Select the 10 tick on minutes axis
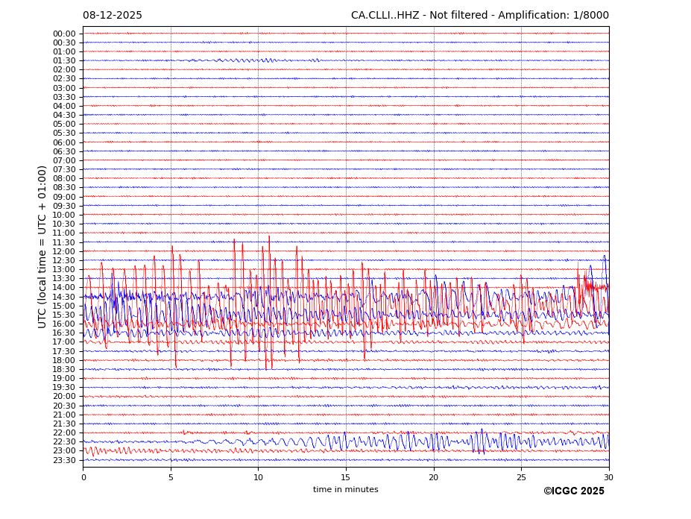 tap(258, 477)
